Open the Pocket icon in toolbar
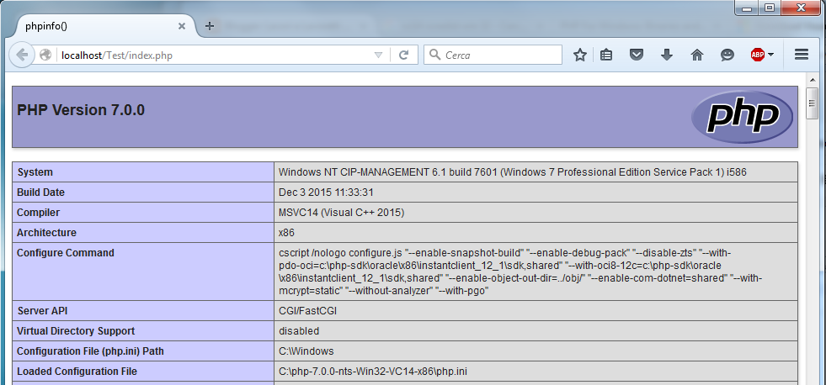 (637, 55)
